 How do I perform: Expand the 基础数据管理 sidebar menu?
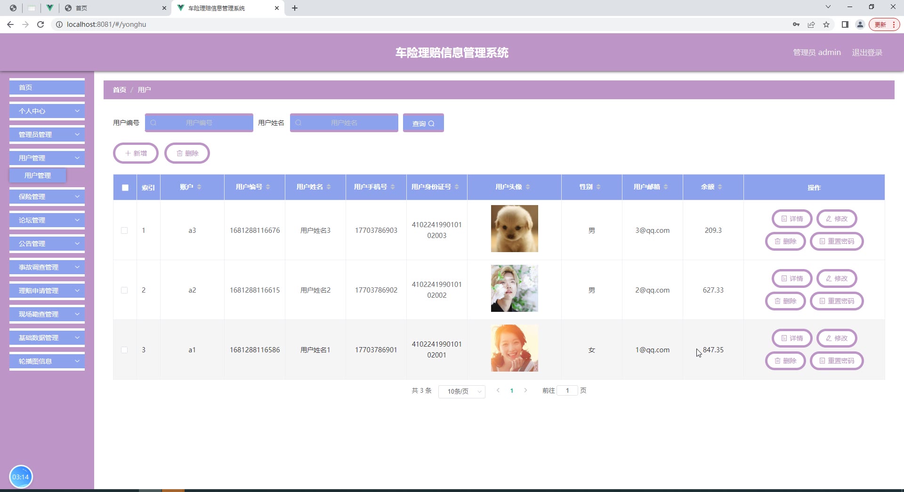pos(47,338)
